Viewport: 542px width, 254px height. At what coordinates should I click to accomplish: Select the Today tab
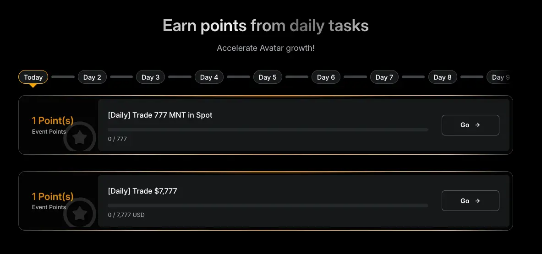pyautogui.click(x=33, y=77)
